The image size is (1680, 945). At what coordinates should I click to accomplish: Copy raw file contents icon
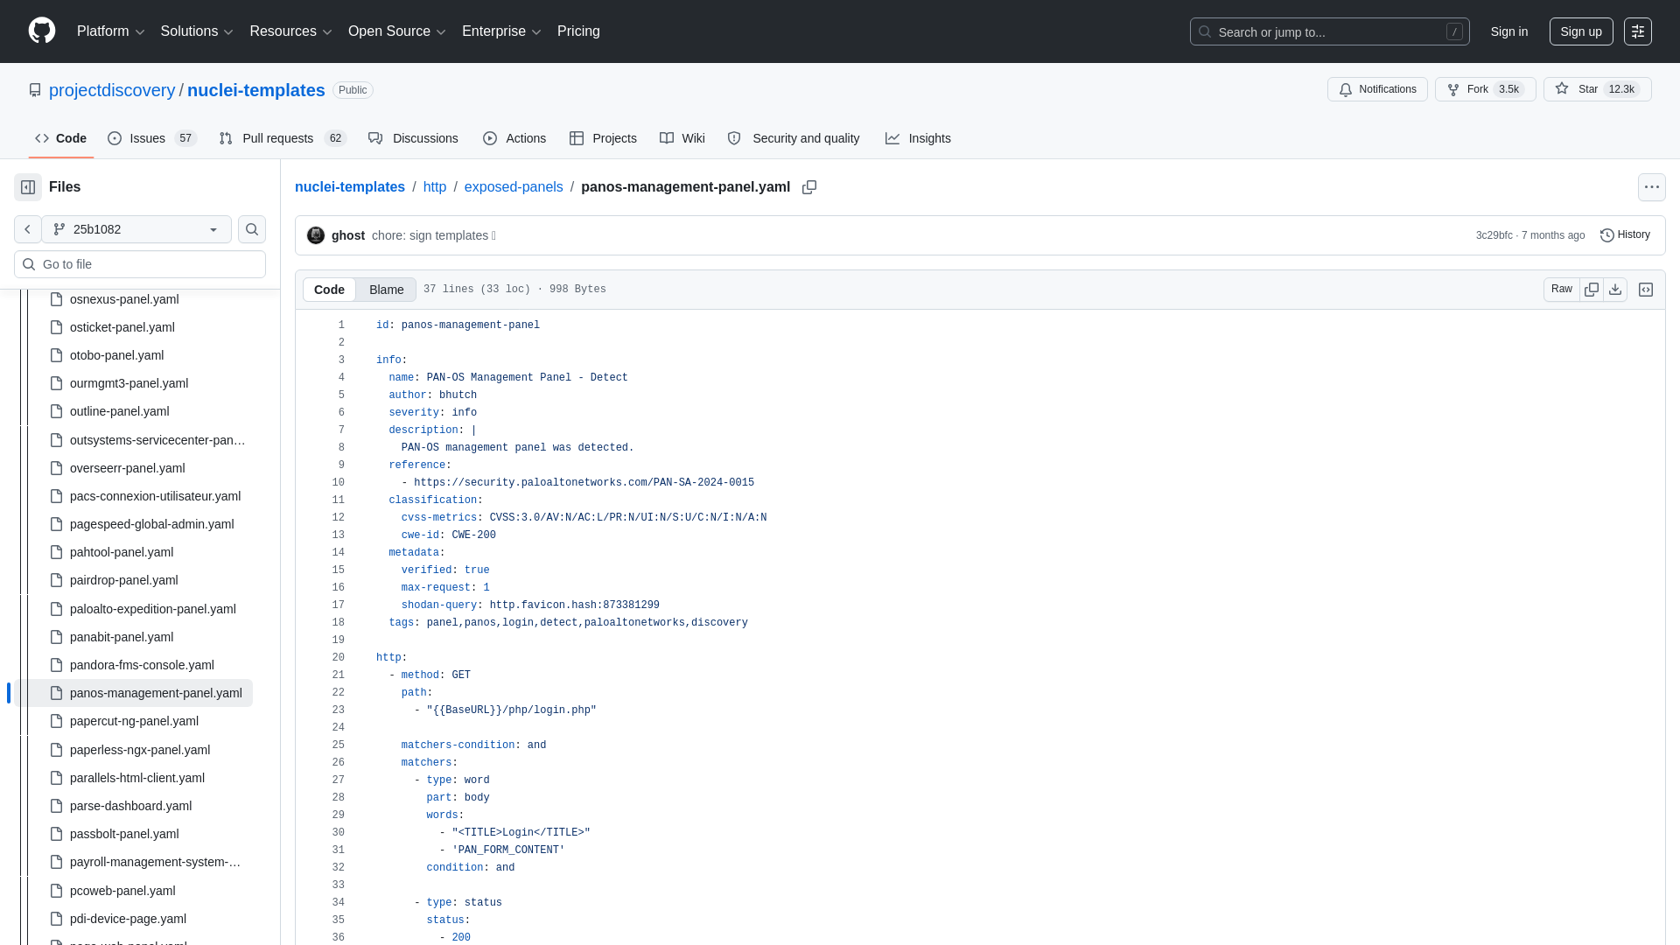[1592, 290]
